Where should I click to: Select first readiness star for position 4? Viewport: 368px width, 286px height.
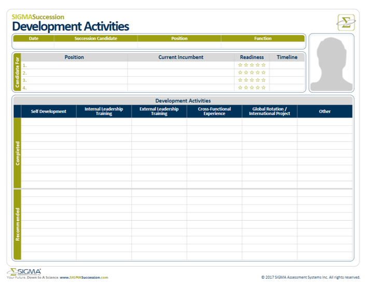tap(240, 88)
